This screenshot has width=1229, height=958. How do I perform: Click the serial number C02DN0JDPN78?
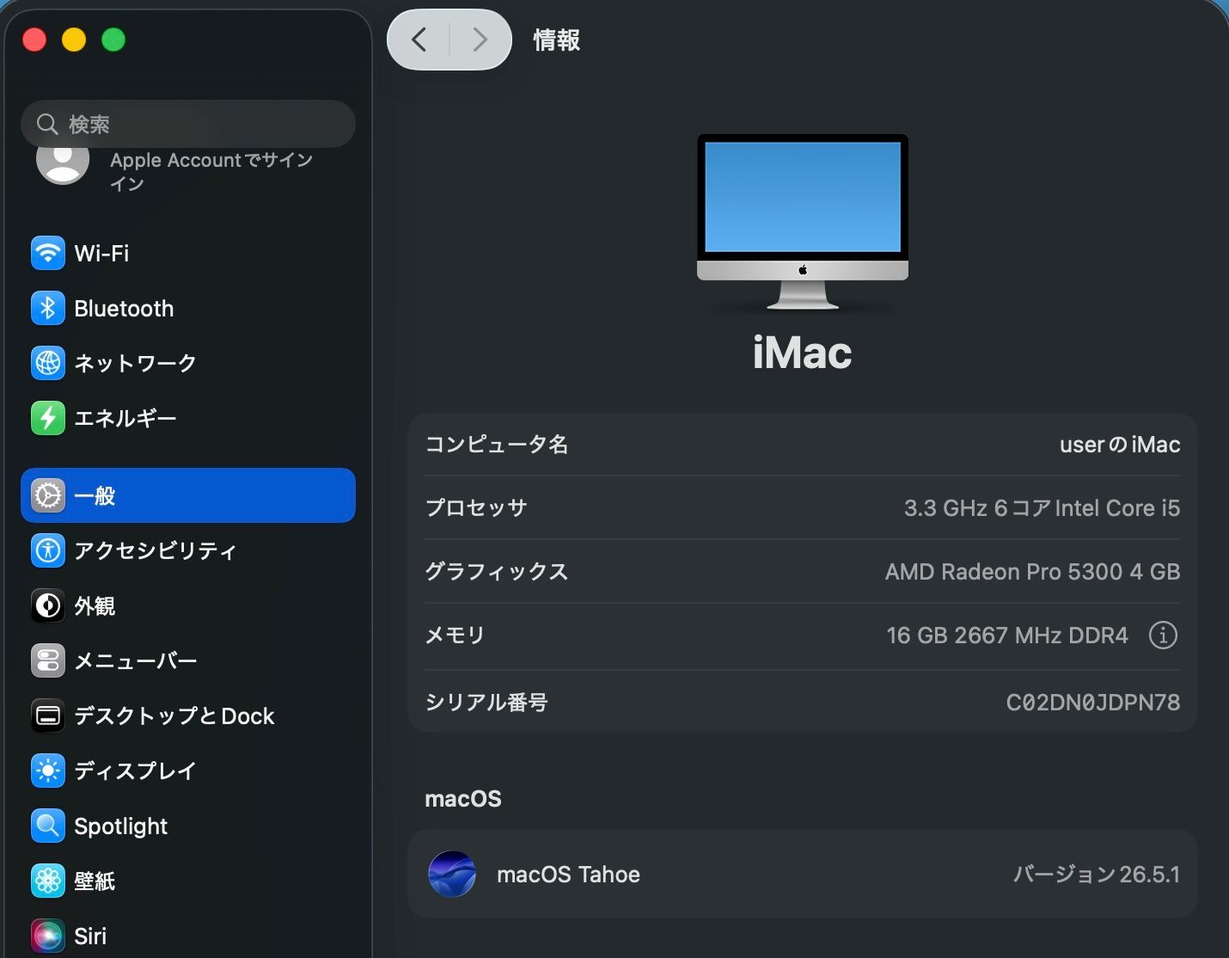click(x=1093, y=703)
